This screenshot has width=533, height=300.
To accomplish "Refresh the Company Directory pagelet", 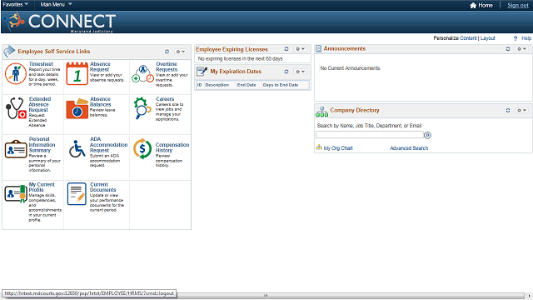I will click(508, 111).
